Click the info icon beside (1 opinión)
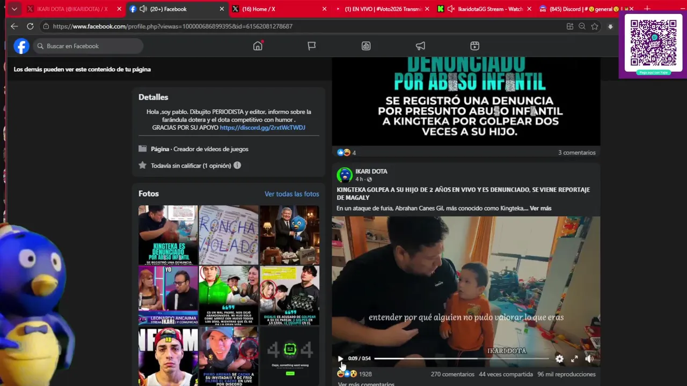The image size is (687, 386). point(237,165)
